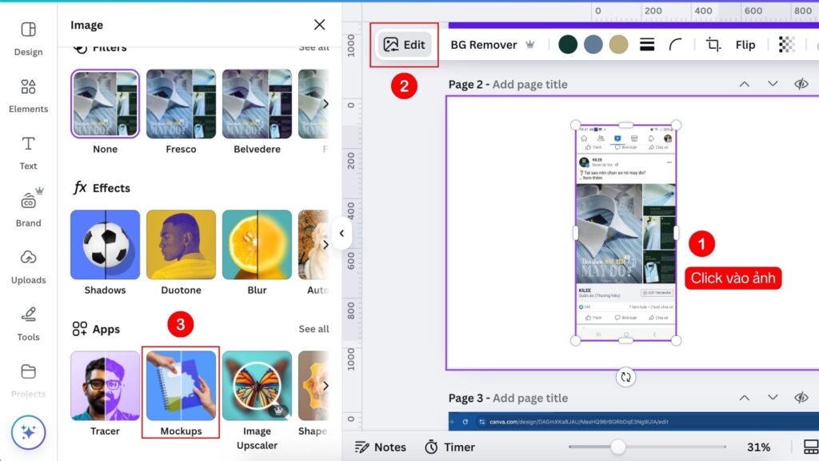The image size is (819, 461).
Task: Click the Edit image button
Action: 404,45
